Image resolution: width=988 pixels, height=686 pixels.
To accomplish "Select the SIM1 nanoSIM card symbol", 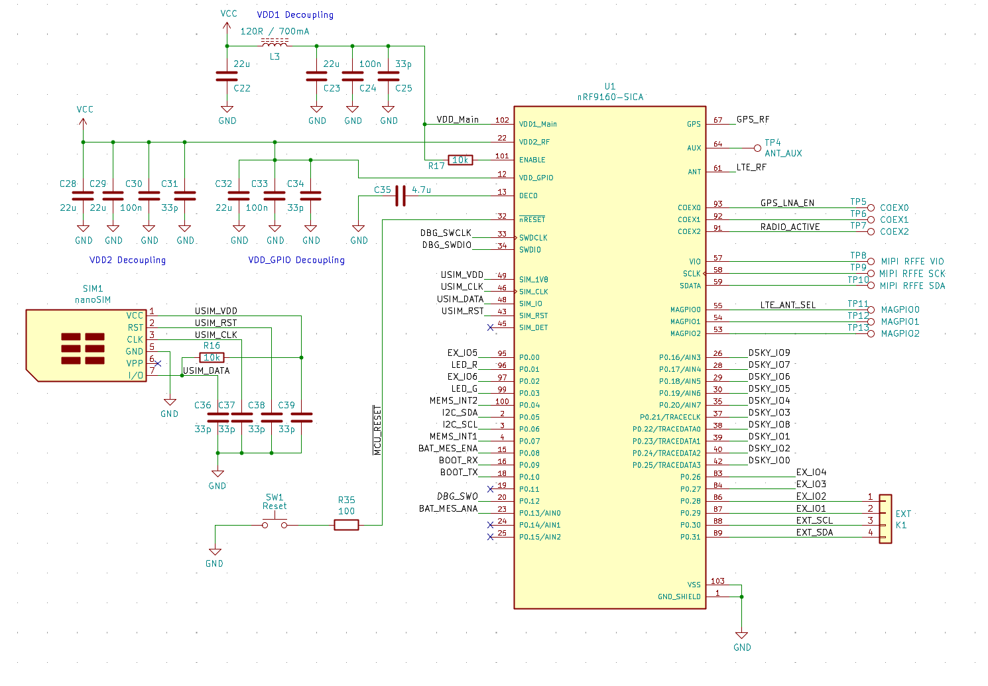I will (86, 345).
